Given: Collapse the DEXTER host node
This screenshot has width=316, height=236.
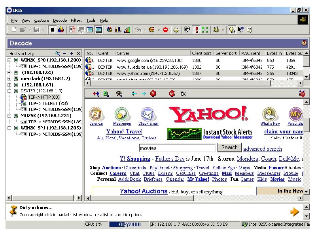Looking at the screenshot, I should (x=9, y=91).
